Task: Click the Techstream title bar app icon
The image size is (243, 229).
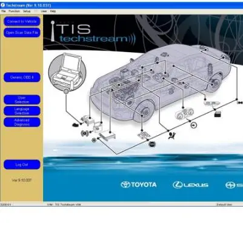Action: (2, 5)
